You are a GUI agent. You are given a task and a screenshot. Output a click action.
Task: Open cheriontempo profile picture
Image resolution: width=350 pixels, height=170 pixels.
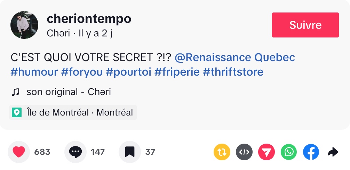(x=24, y=25)
